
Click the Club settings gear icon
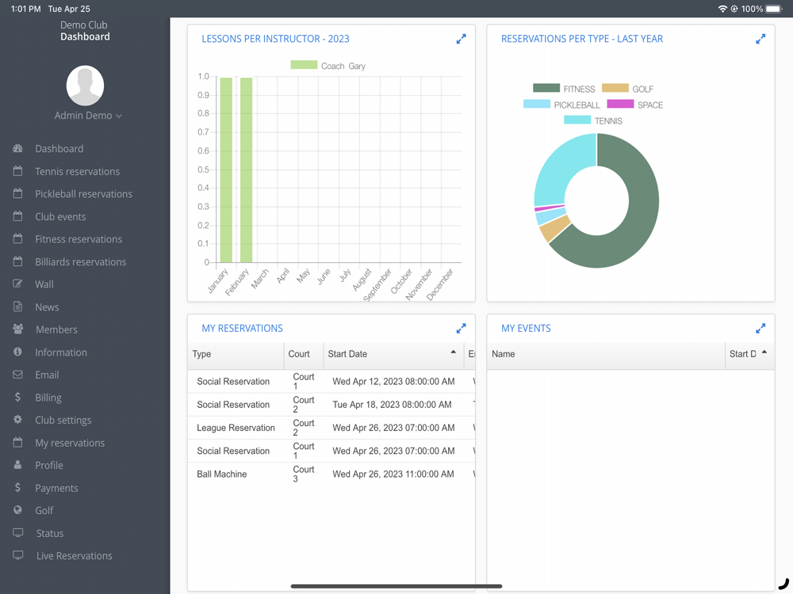click(17, 420)
